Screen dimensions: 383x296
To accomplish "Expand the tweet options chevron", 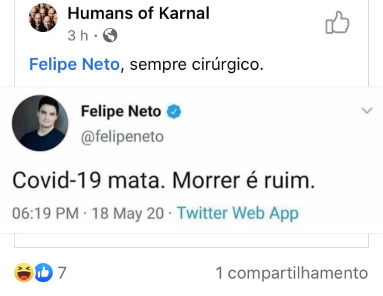I will pos(367,111).
